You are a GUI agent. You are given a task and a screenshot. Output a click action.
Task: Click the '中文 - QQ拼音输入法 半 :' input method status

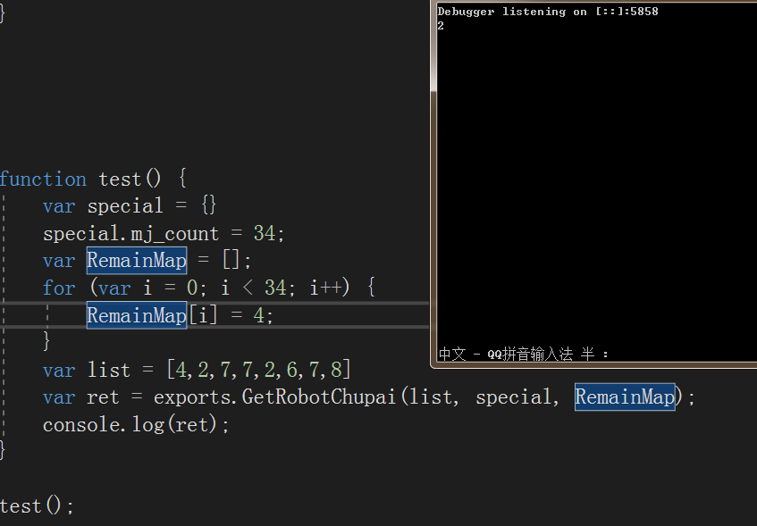point(524,355)
